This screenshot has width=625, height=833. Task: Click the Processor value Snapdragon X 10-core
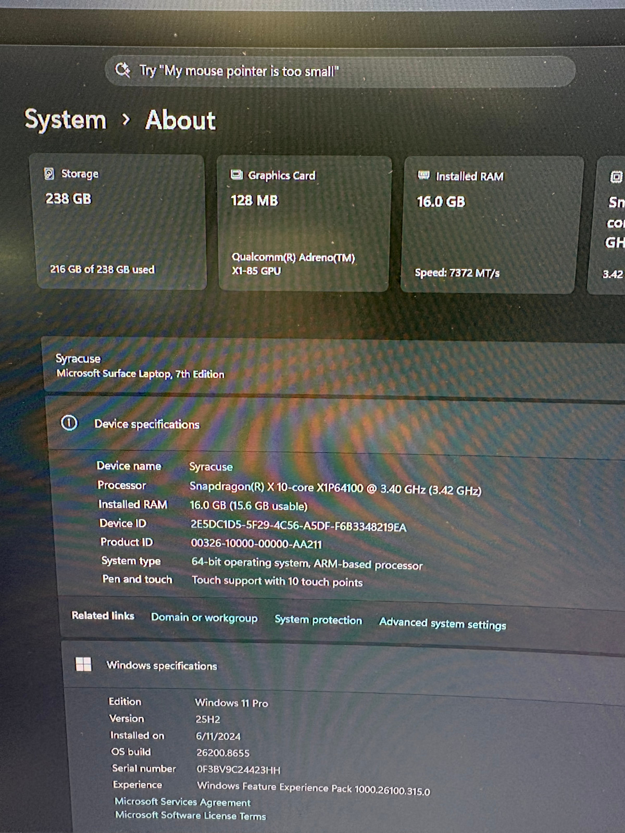tap(335, 488)
